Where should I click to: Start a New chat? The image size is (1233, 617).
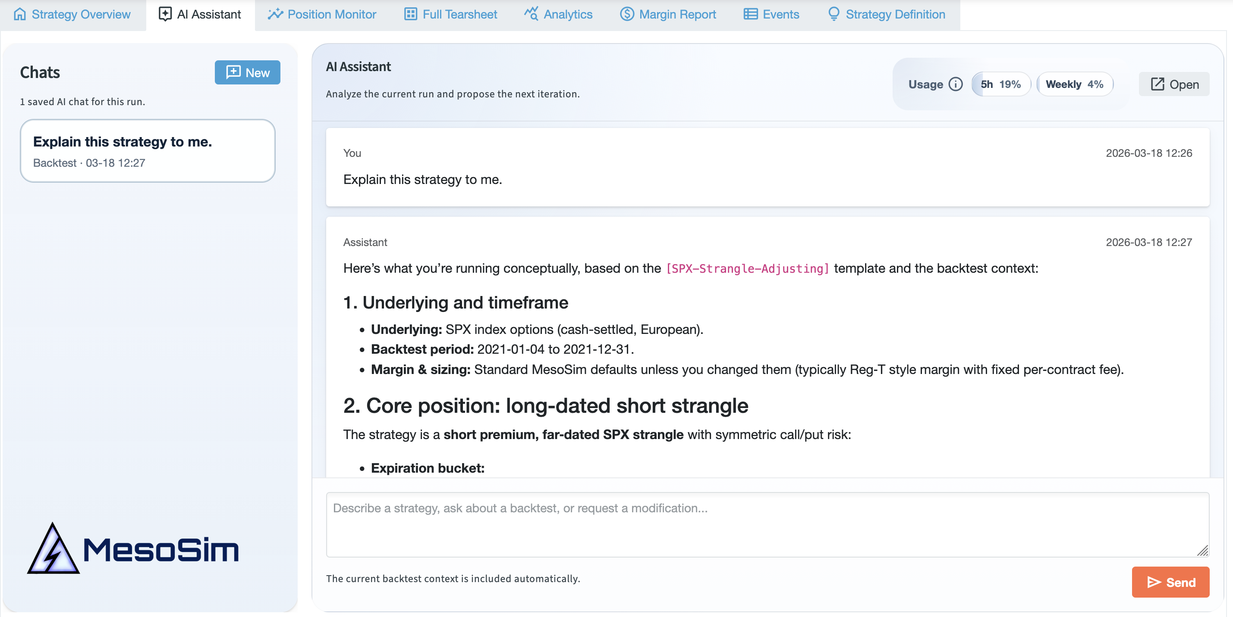pyautogui.click(x=248, y=72)
